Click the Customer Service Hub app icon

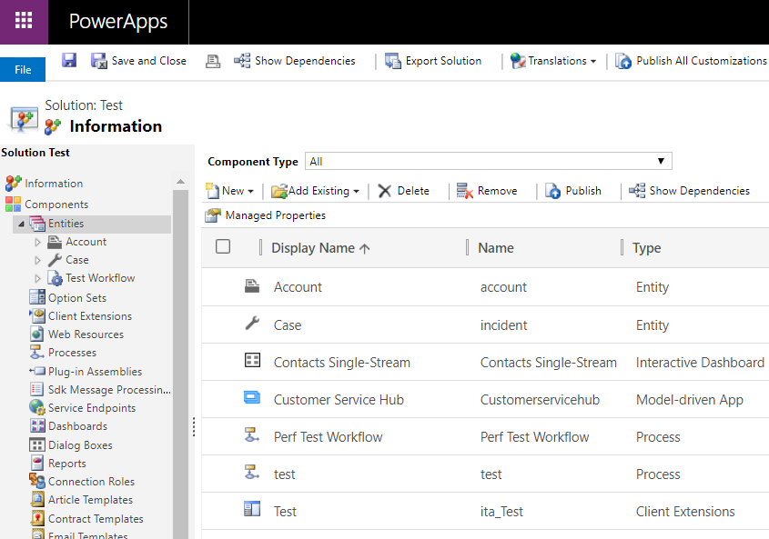252,397
